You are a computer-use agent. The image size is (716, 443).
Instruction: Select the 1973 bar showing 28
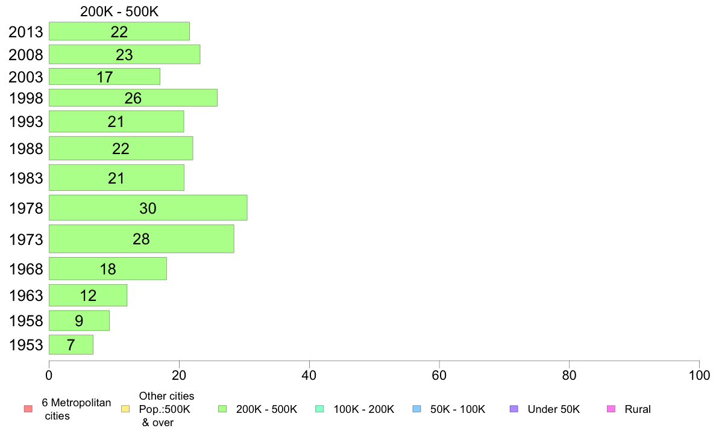[142, 238]
